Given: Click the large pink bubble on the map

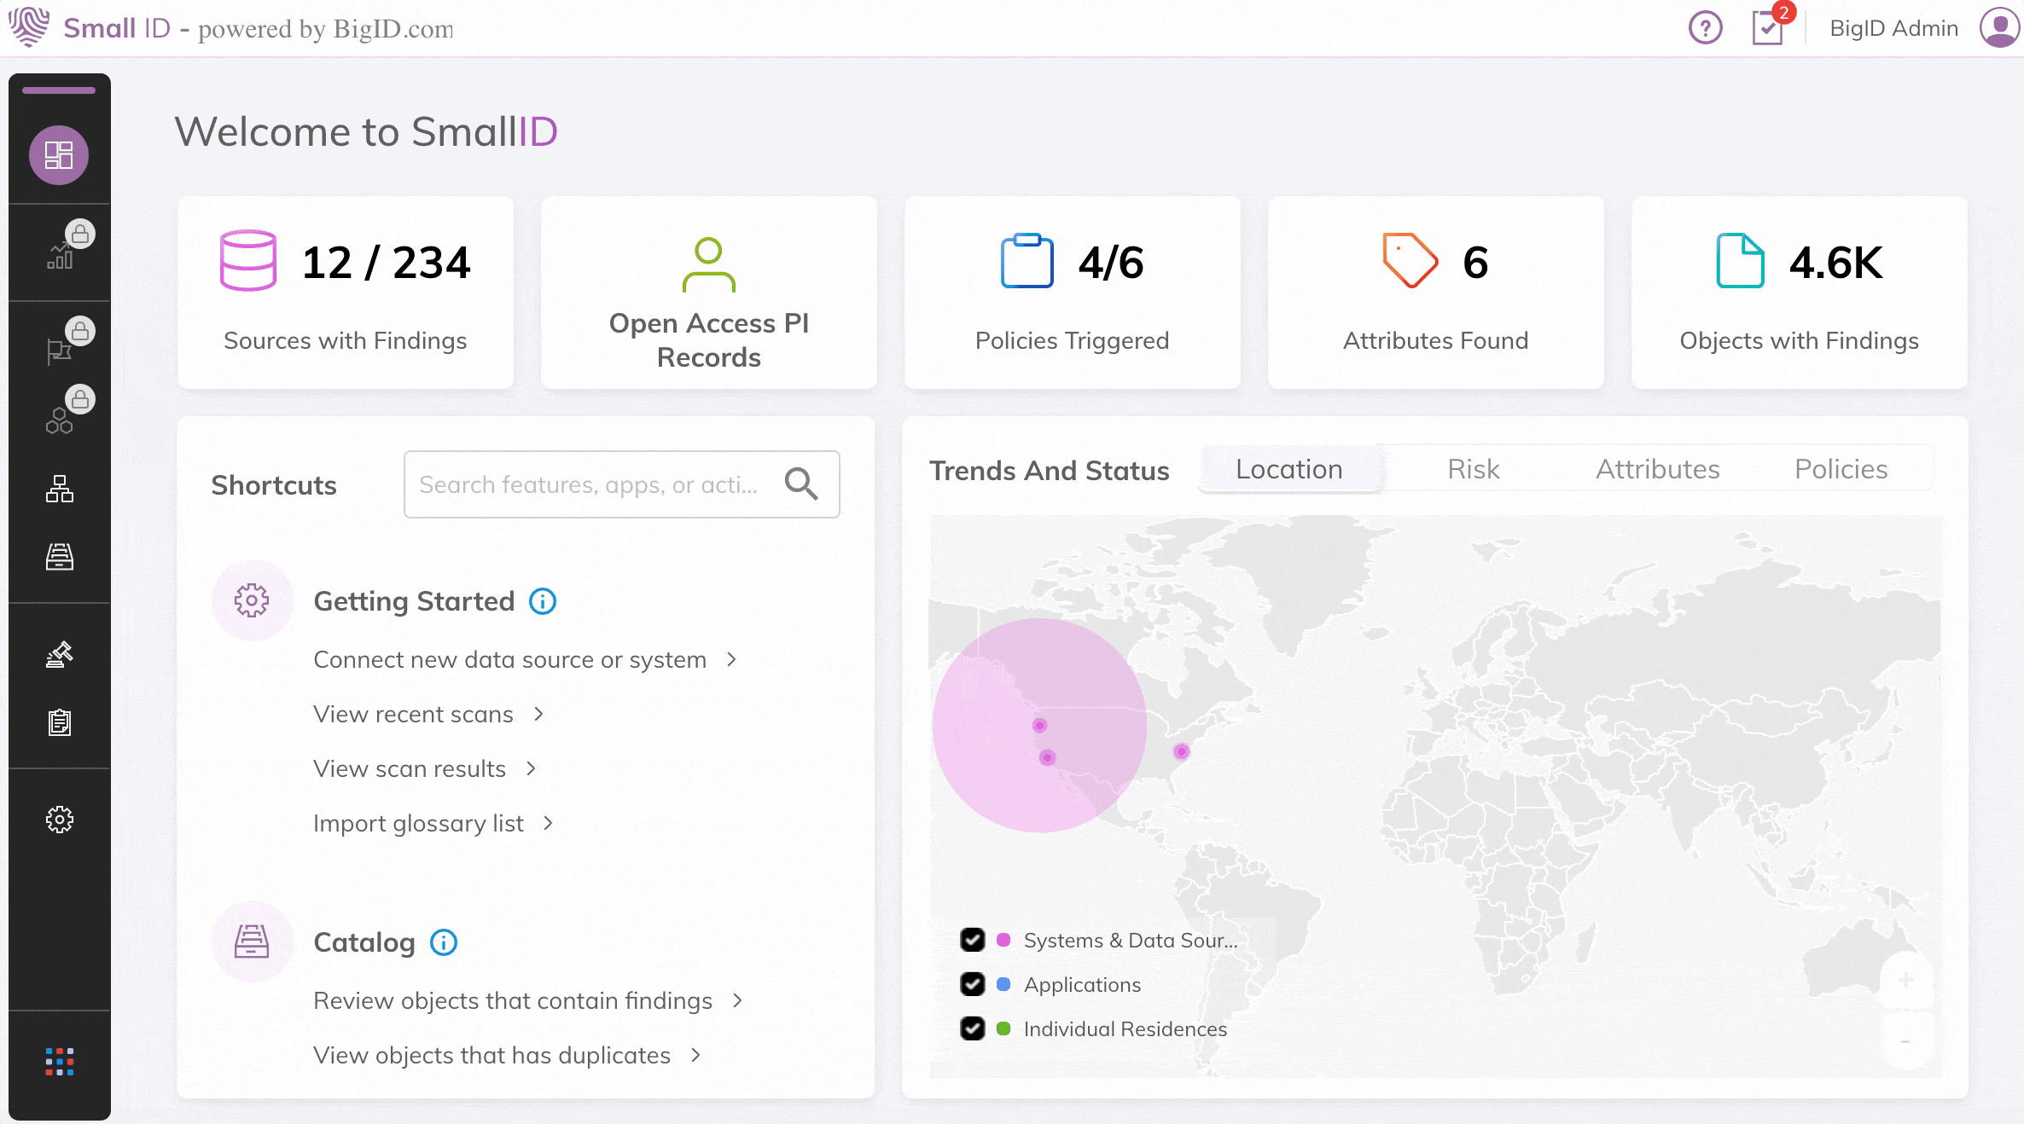Looking at the screenshot, I should click(1039, 725).
